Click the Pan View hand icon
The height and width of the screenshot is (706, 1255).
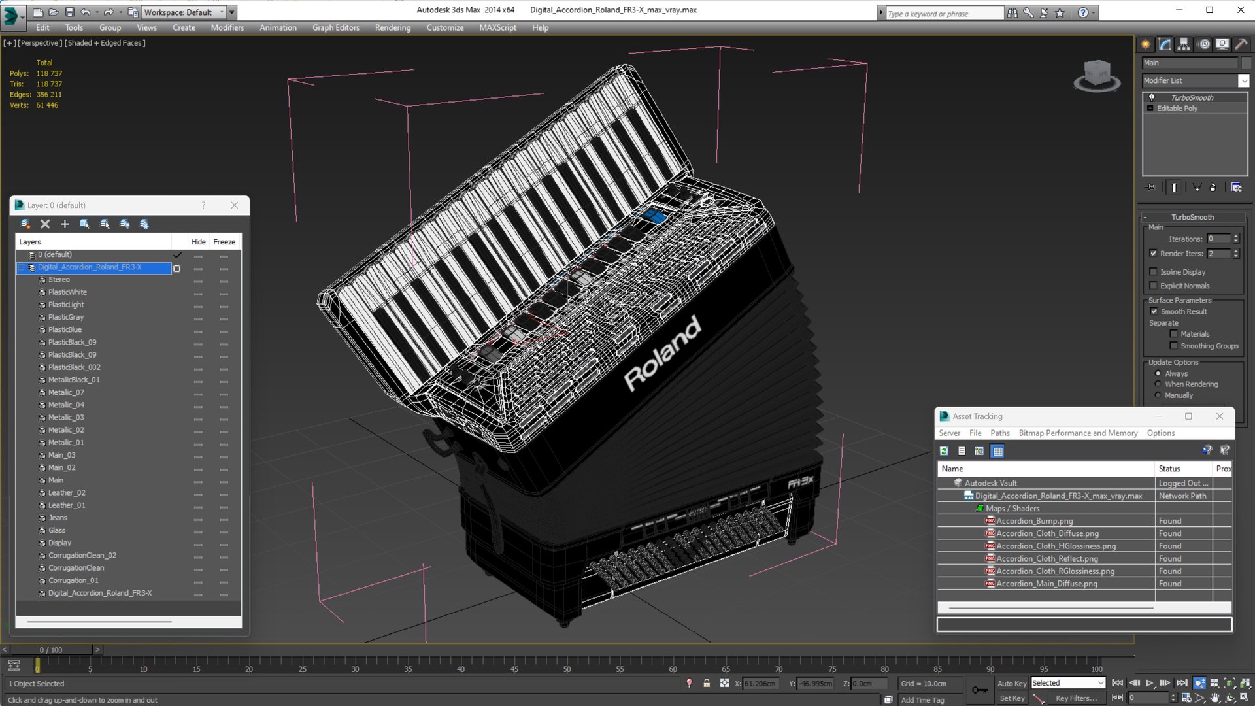click(x=1214, y=698)
